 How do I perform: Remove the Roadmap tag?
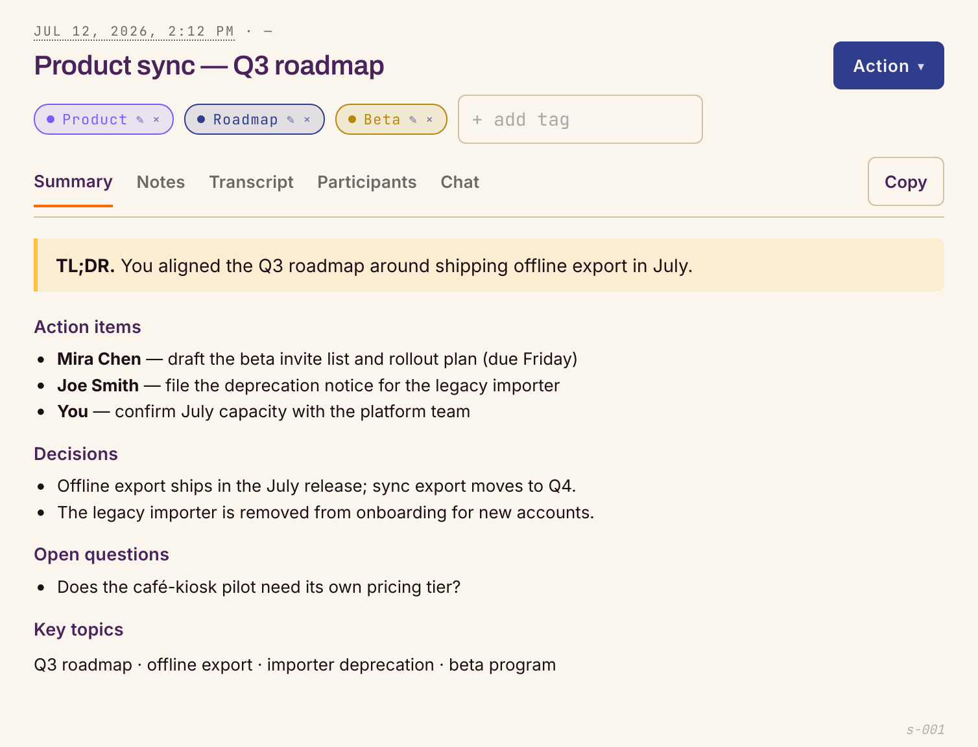pyautogui.click(x=307, y=120)
